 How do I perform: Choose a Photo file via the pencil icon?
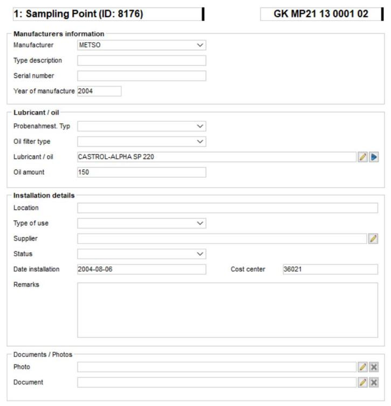[362, 367]
